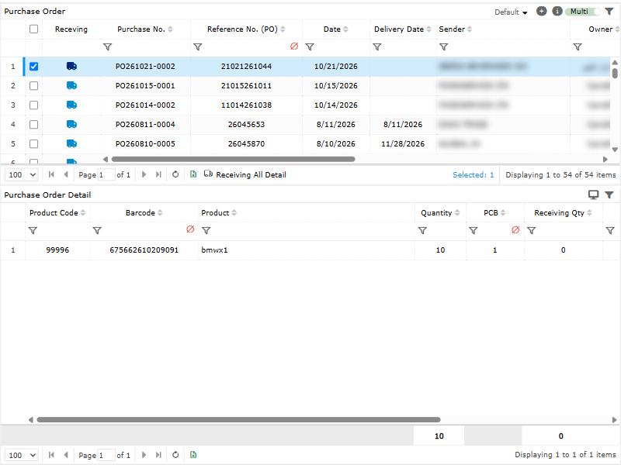Open the Default layout dropdown

click(511, 12)
